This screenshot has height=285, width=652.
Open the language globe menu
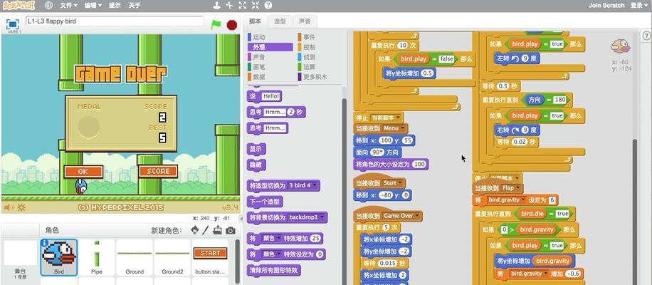pos(48,6)
